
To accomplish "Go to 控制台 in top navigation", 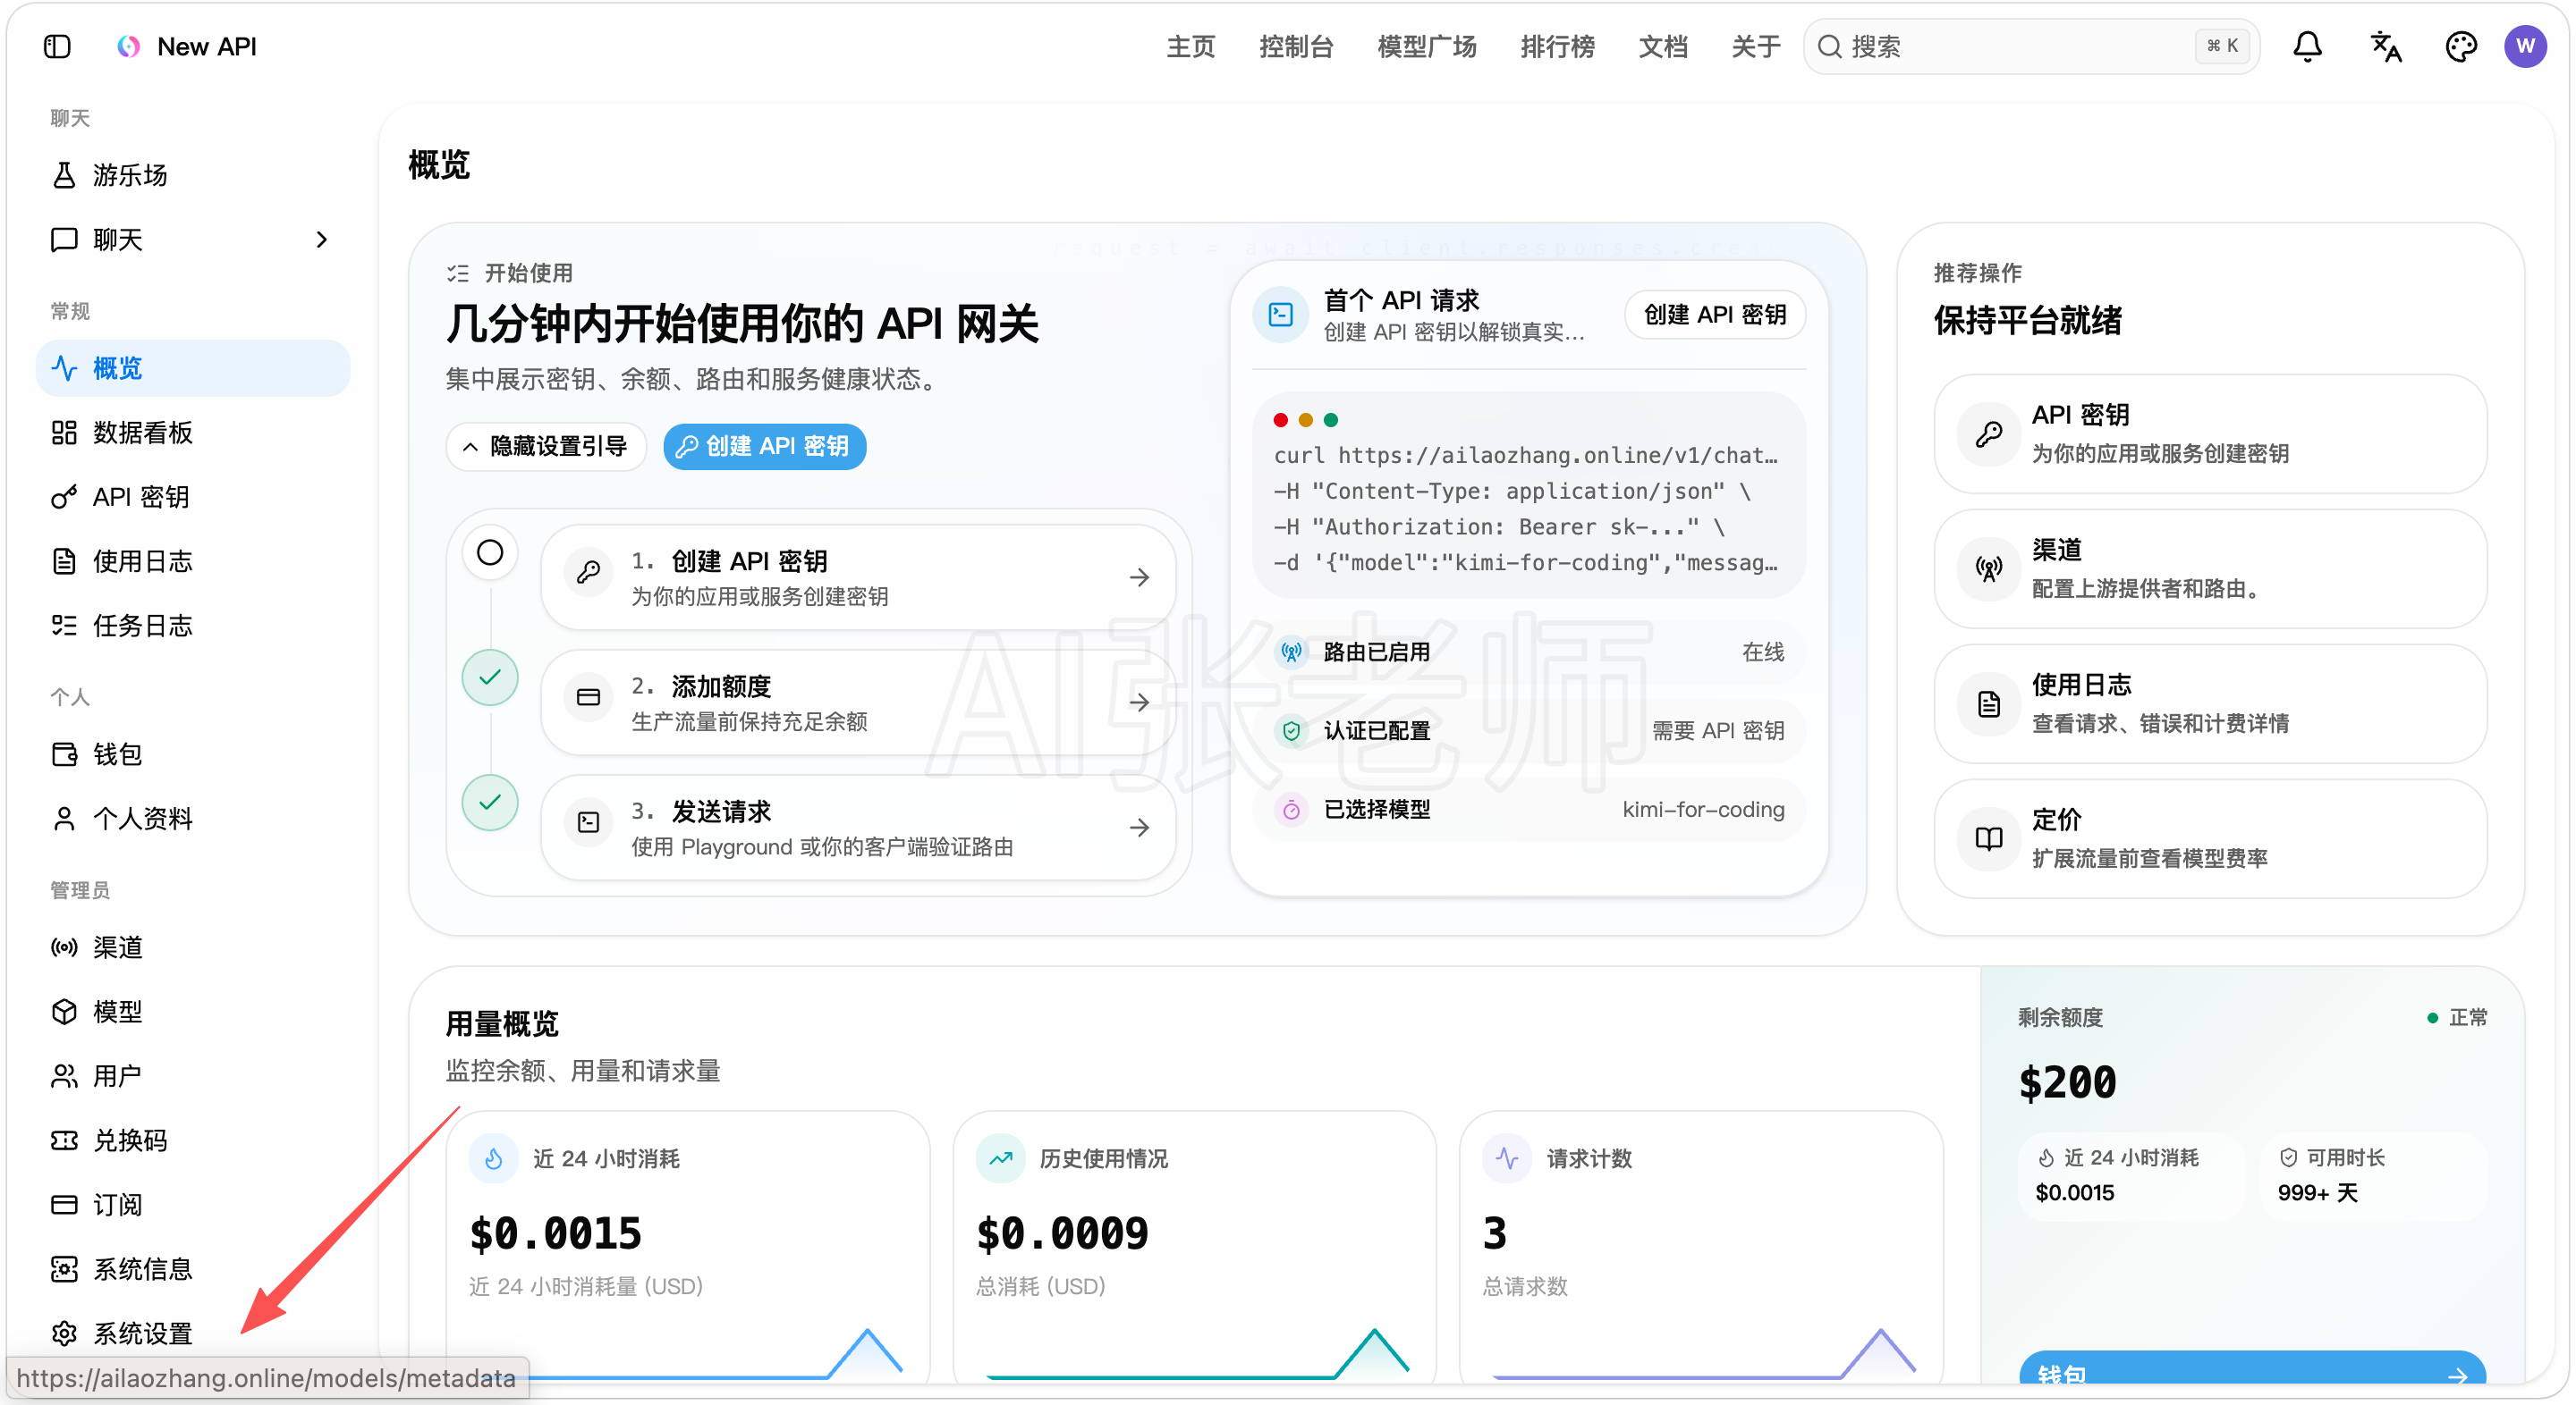I will click(x=1296, y=46).
